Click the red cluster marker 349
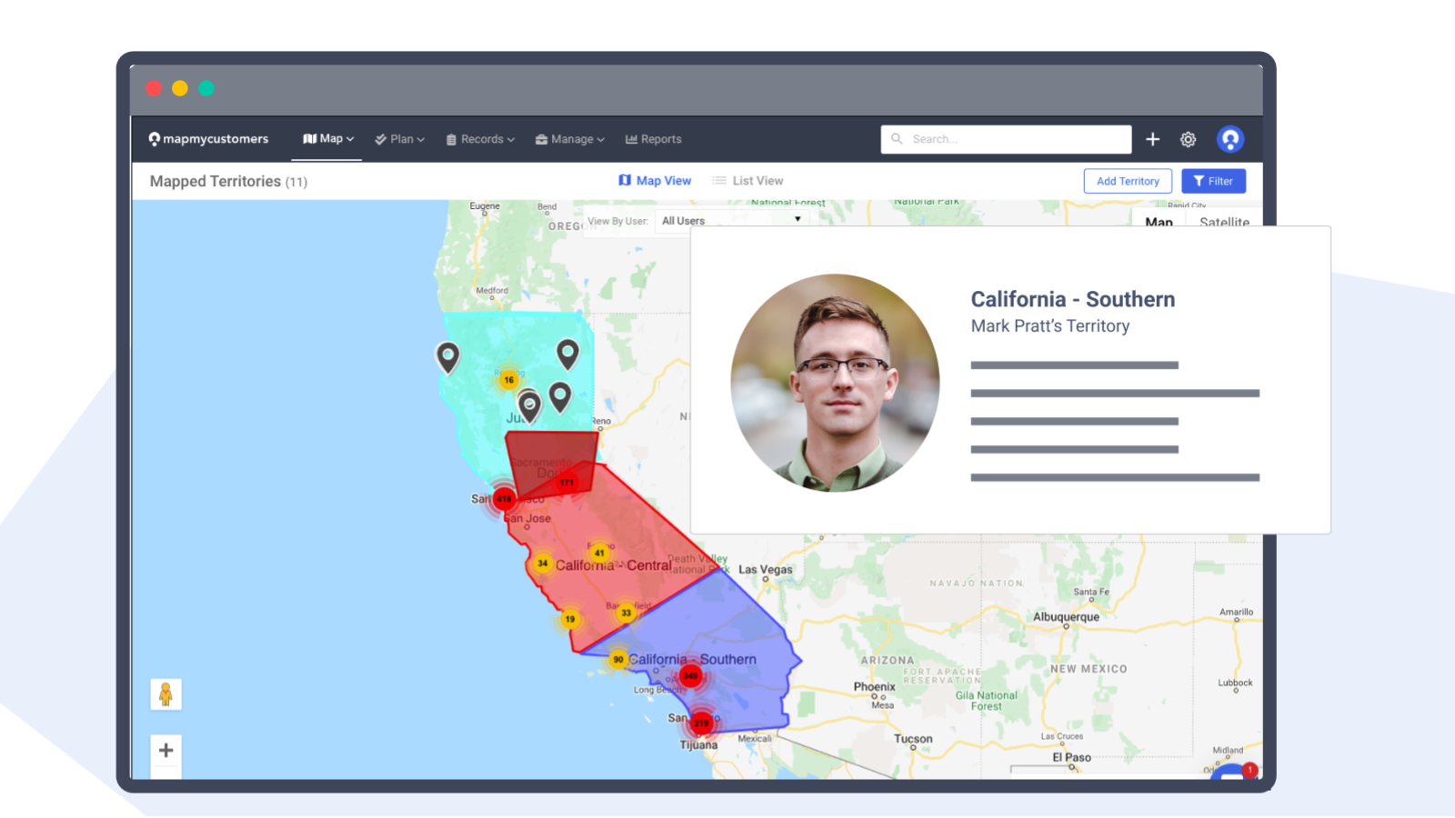 [x=690, y=676]
